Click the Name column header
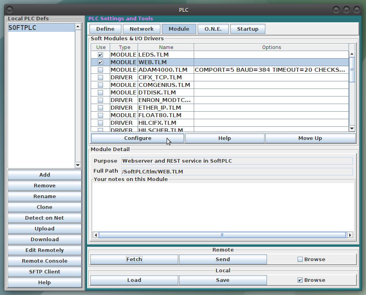 [x=166, y=47]
